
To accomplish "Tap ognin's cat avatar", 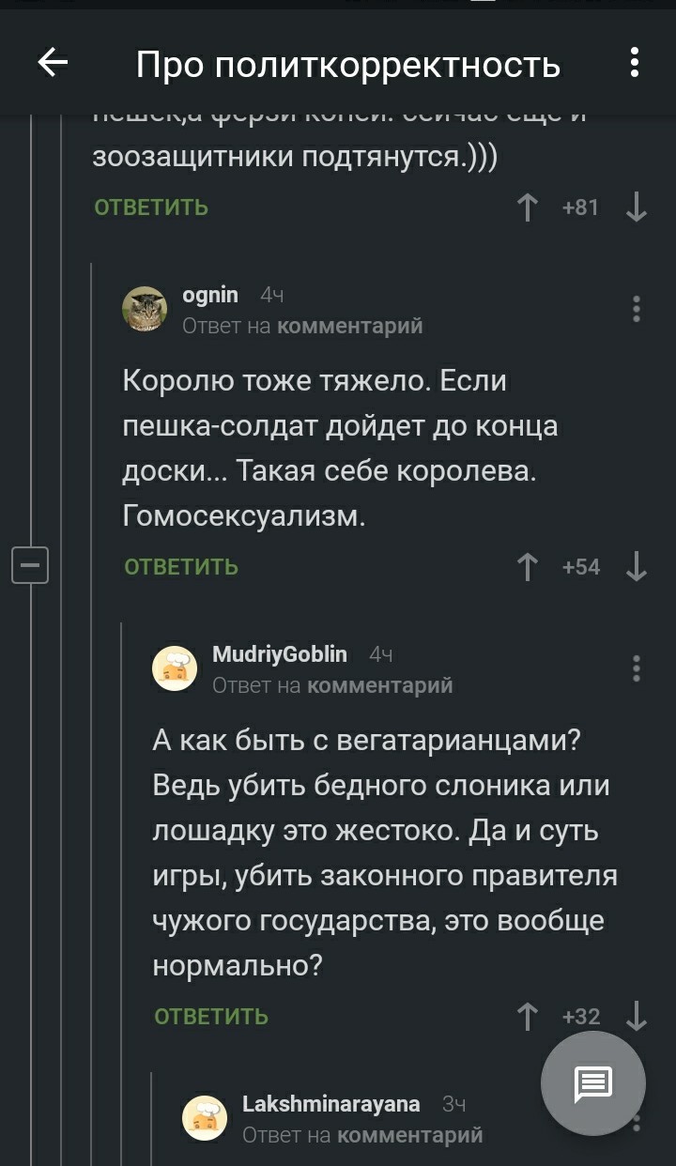I will point(146,309).
